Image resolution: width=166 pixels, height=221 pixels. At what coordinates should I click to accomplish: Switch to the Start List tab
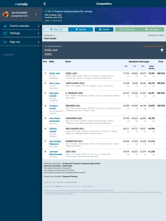click(x=56, y=29)
